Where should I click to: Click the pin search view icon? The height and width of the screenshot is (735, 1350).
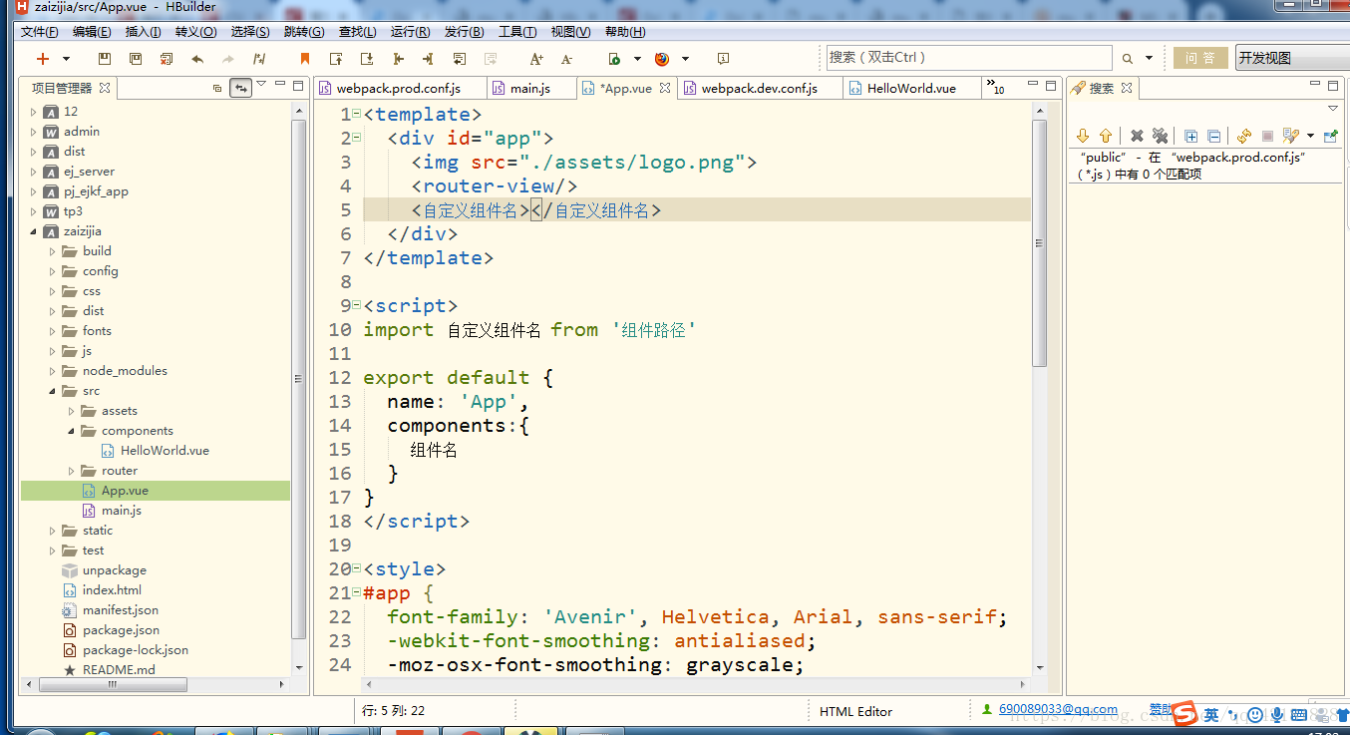click(x=1330, y=136)
